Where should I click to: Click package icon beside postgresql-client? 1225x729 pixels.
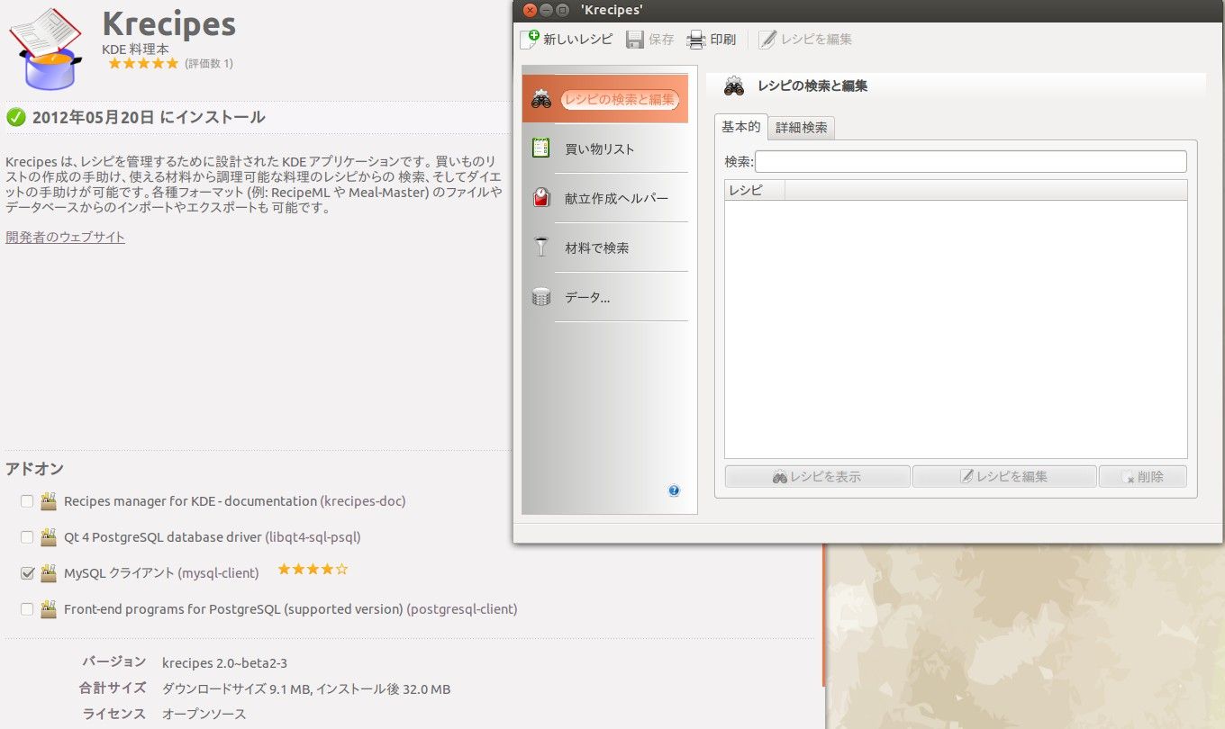tap(49, 608)
